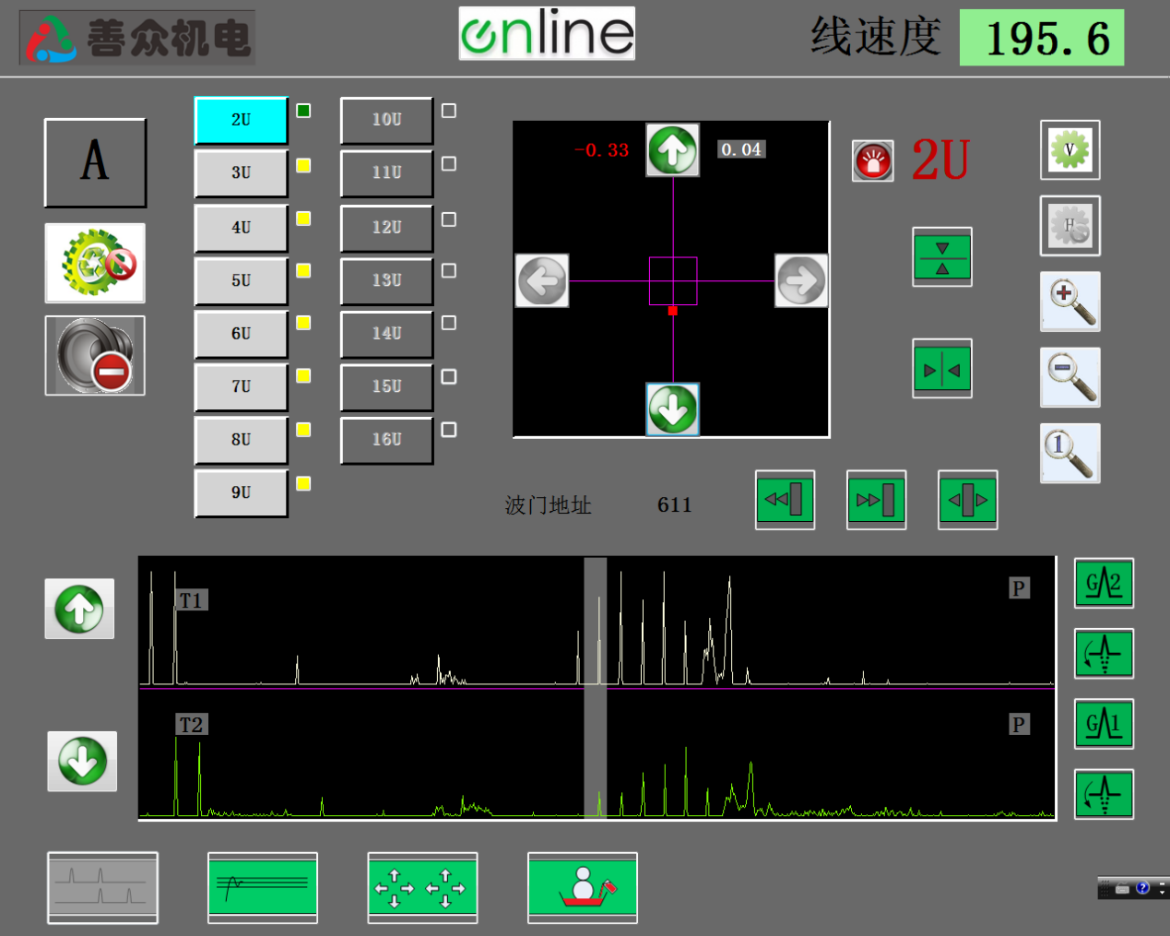Click the red alarm light icon
Image resolution: width=1170 pixels, height=936 pixels.
(872, 161)
